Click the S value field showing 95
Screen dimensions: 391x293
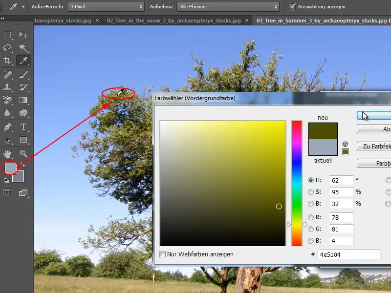pos(341,192)
